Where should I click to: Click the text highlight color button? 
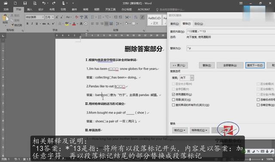pos(67,24)
